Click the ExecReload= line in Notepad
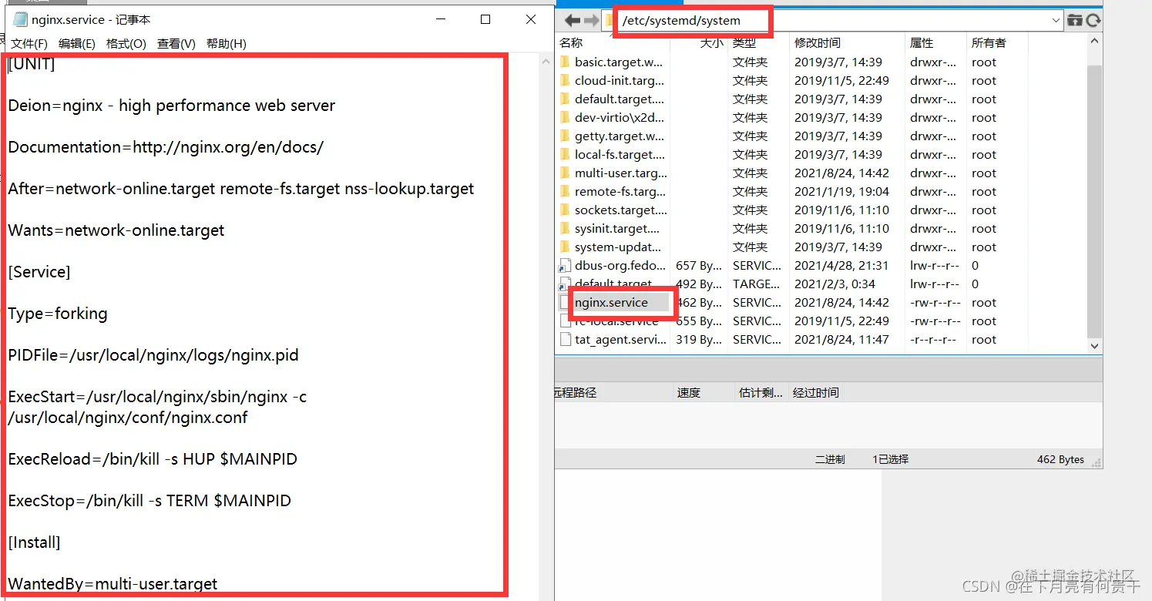The image size is (1152, 601). 153,459
